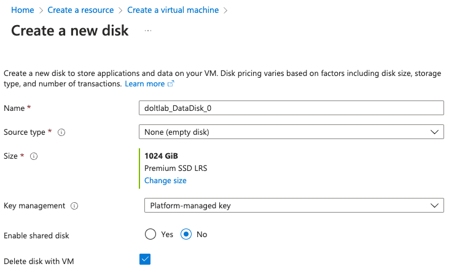Click the Size info icon
The height and width of the screenshot is (280, 457).
point(34,156)
